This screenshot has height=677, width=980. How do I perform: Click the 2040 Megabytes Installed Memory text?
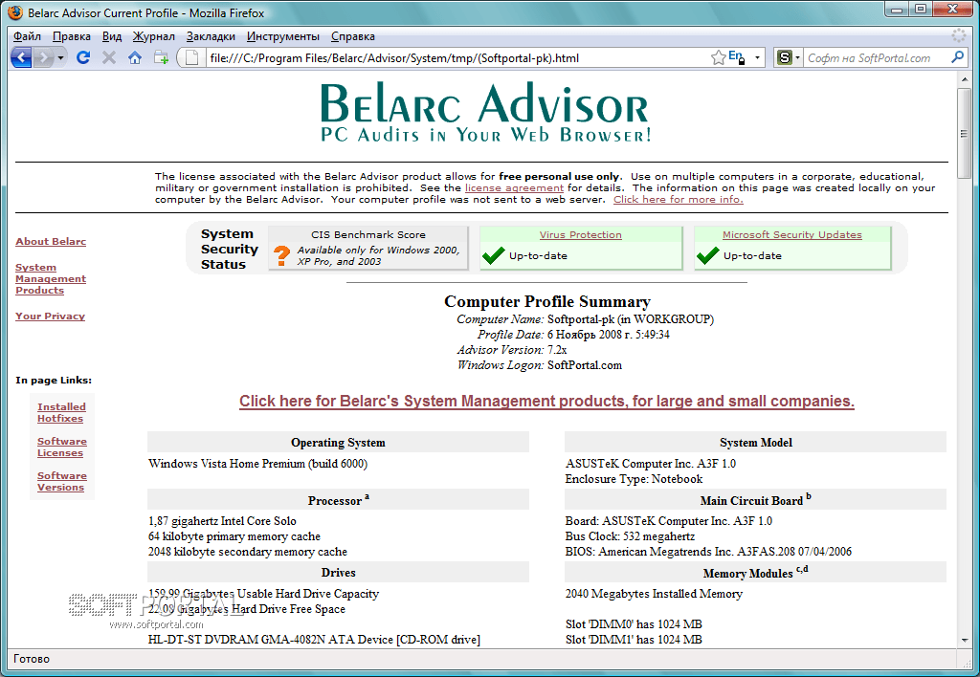coord(654,593)
